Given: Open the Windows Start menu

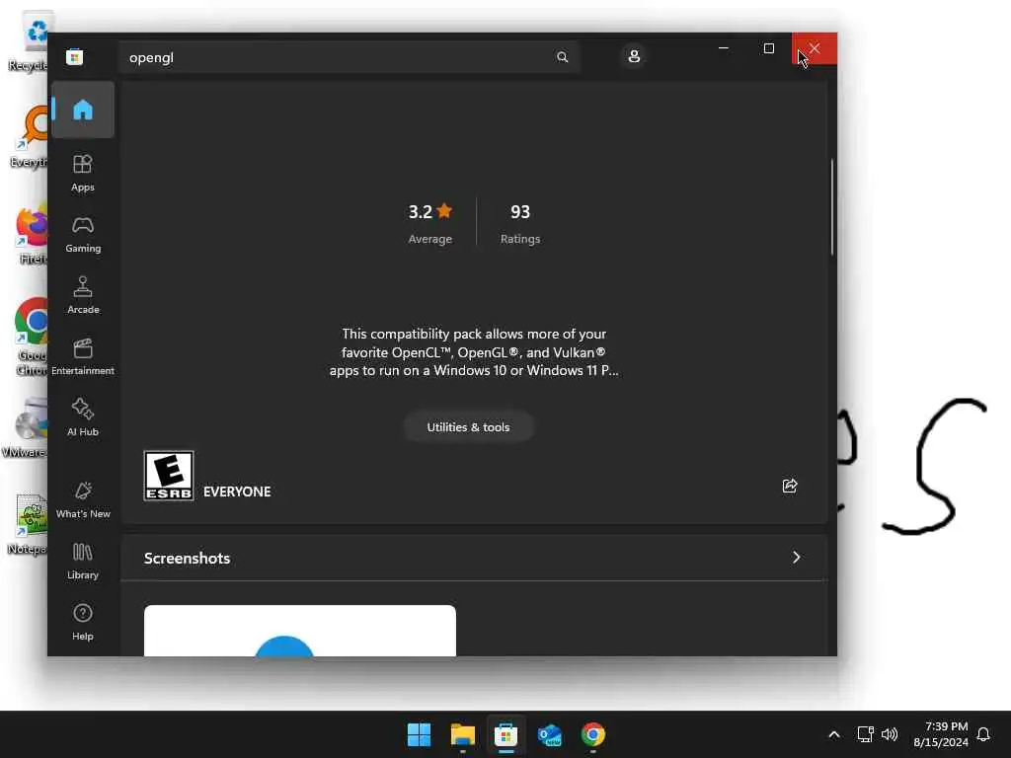Looking at the screenshot, I should tap(419, 734).
